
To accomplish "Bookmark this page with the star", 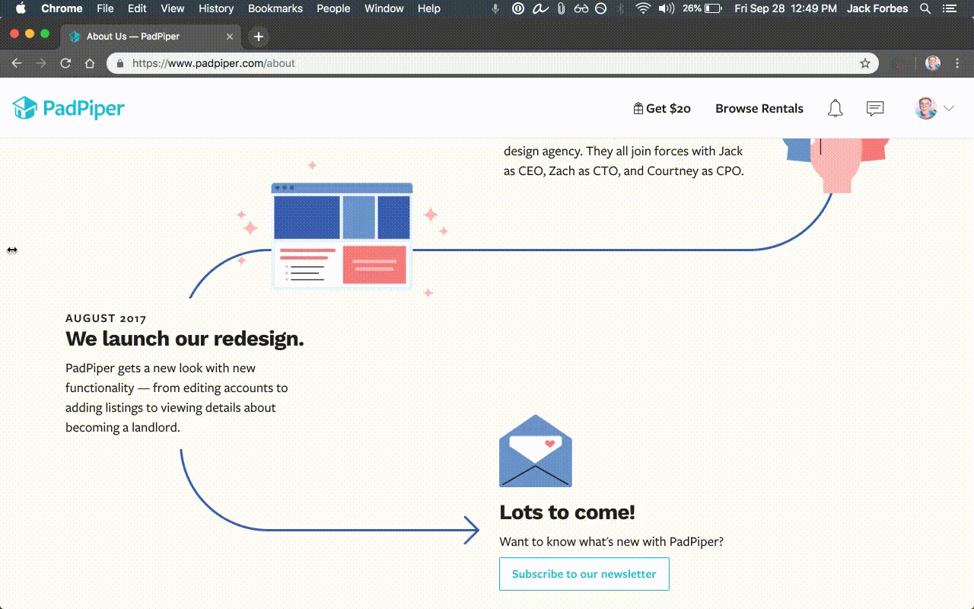I will point(865,63).
